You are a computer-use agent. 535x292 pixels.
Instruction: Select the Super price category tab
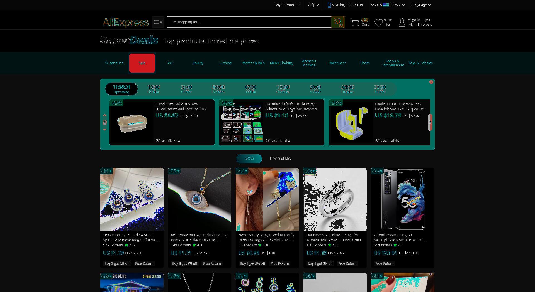tap(114, 63)
